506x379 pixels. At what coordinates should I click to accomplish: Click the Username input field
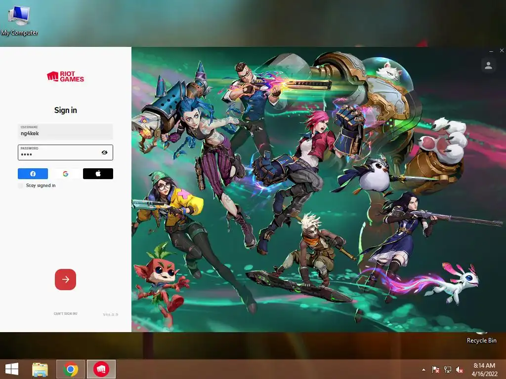click(65, 131)
